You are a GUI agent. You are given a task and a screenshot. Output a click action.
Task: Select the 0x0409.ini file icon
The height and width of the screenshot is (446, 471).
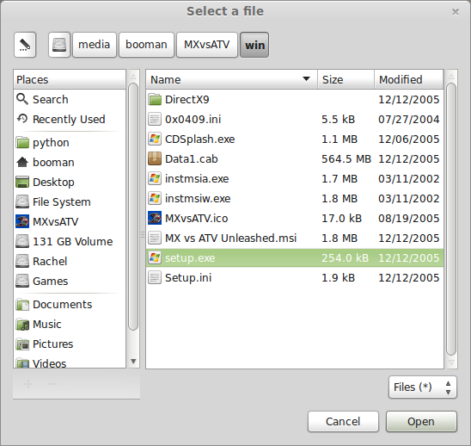pos(155,119)
